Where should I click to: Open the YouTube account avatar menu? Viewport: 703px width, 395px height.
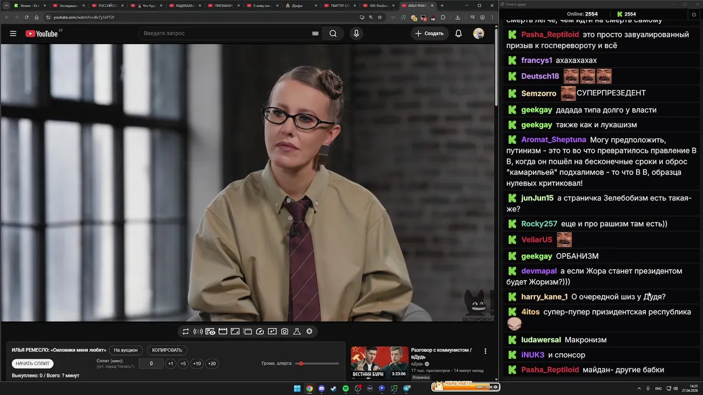[479, 33]
